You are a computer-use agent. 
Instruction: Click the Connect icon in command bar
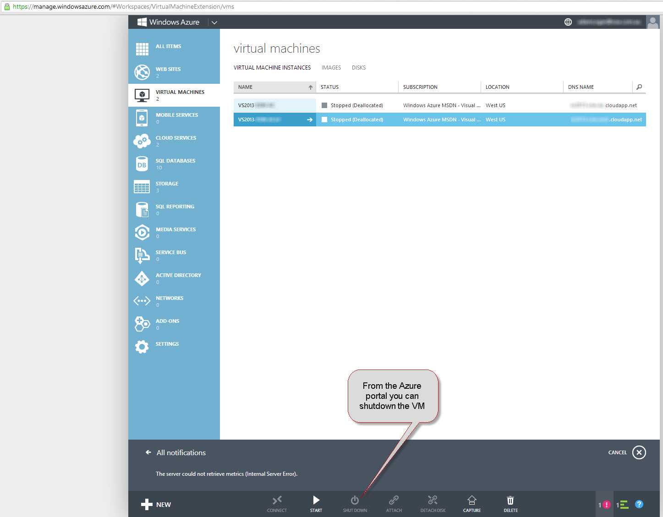[x=277, y=500]
